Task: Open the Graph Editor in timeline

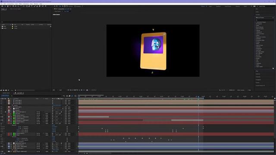Action: click(x=75, y=96)
